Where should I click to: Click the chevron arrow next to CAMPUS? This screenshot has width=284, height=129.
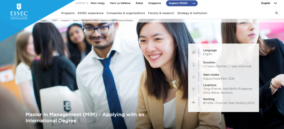(88, 3)
